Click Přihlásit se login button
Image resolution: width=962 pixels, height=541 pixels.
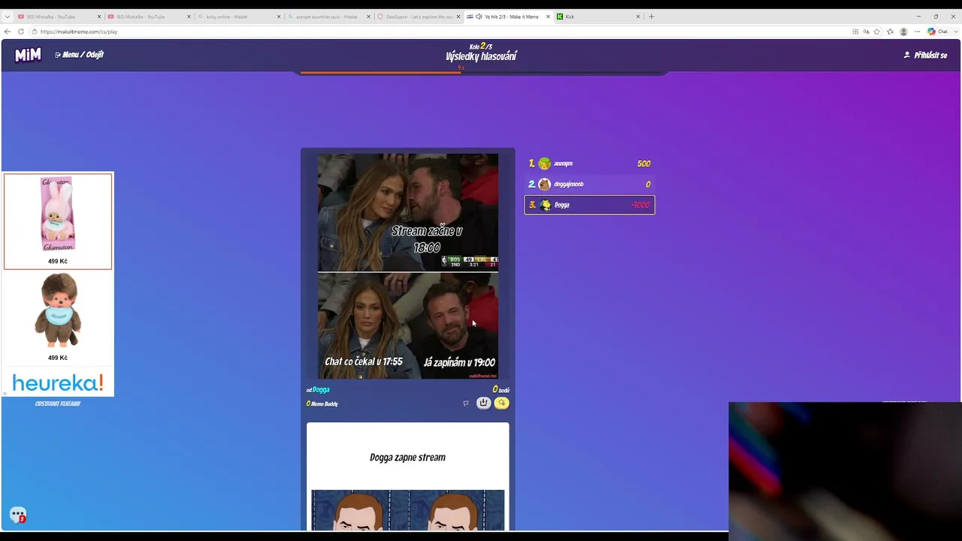(925, 55)
